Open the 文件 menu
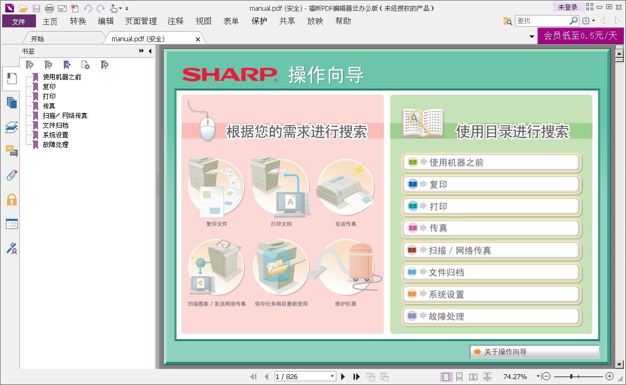This screenshot has width=626, height=385. [x=19, y=21]
